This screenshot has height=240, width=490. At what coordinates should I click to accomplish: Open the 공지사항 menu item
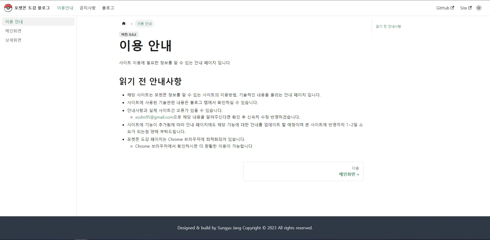[x=87, y=8]
